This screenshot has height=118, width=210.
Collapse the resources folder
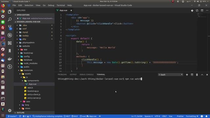pos(28,70)
